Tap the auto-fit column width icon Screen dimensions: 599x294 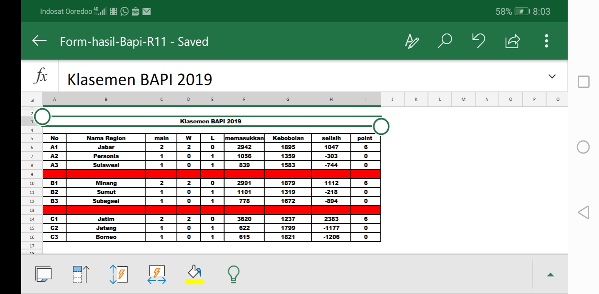pyautogui.click(x=157, y=274)
